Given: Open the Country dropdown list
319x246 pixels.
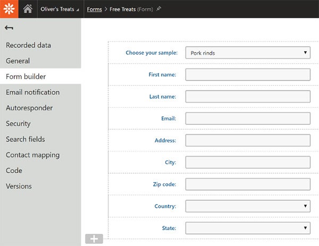Looking at the screenshot, I should pyautogui.click(x=247, y=206).
